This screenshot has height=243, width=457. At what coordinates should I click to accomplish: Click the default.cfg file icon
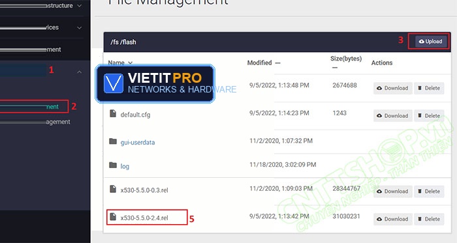(x=113, y=113)
